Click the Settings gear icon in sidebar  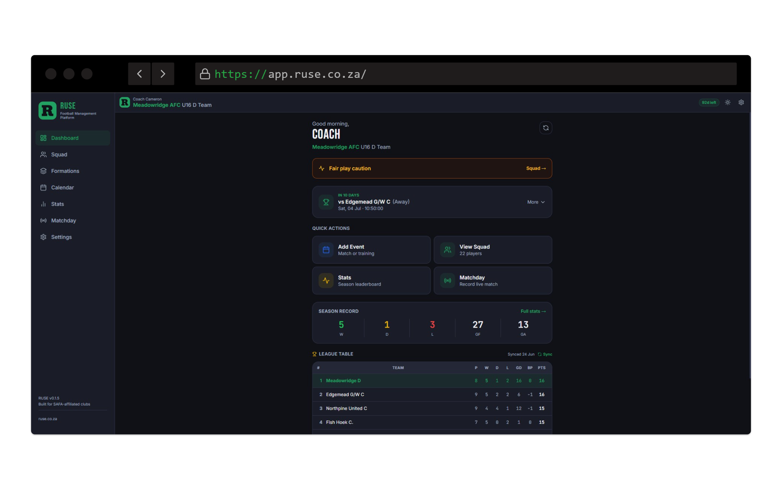pyautogui.click(x=43, y=237)
